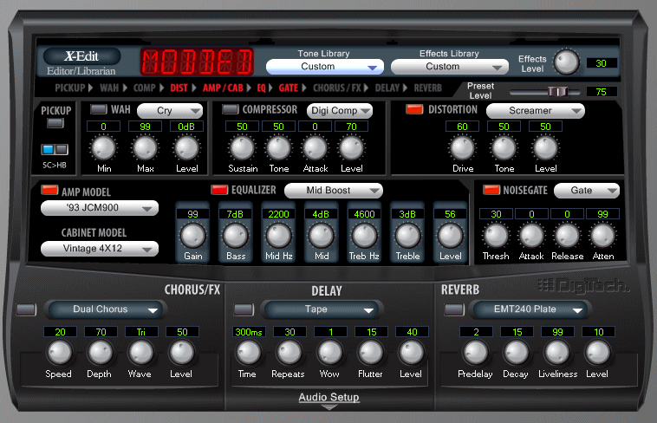This screenshot has width=657, height=423.
Task: Click the Effects Level knob
Action: coord(567,62)
